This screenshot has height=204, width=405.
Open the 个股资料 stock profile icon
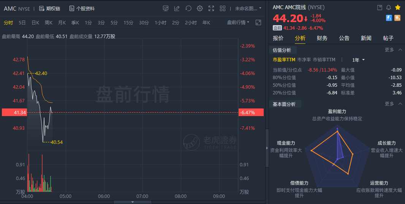point(71,8)
